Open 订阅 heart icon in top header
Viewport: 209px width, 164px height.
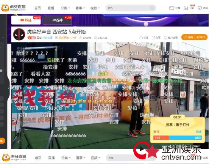click(x=200, y=8)
